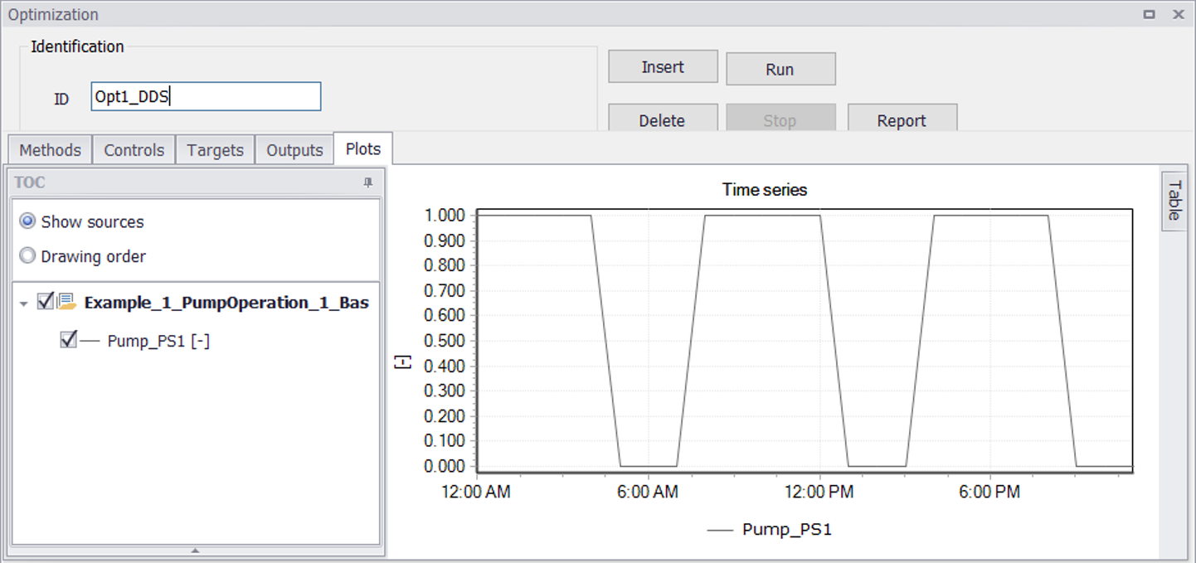
Task: Click the Identification group label
Action: [77, 46]
